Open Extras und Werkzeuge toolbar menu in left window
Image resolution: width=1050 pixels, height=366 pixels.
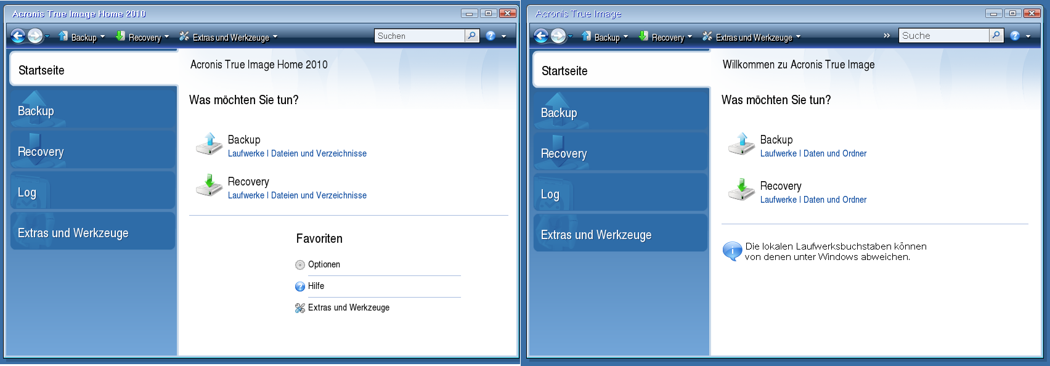click(x=228, y=37)
